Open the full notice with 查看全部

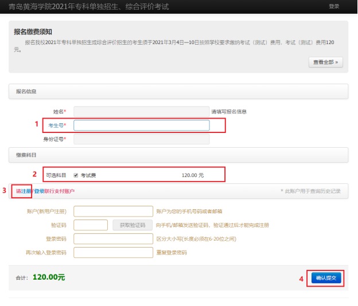click(x=325, y=62)
